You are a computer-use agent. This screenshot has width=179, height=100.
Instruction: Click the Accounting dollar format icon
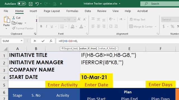tap(164, 26)
